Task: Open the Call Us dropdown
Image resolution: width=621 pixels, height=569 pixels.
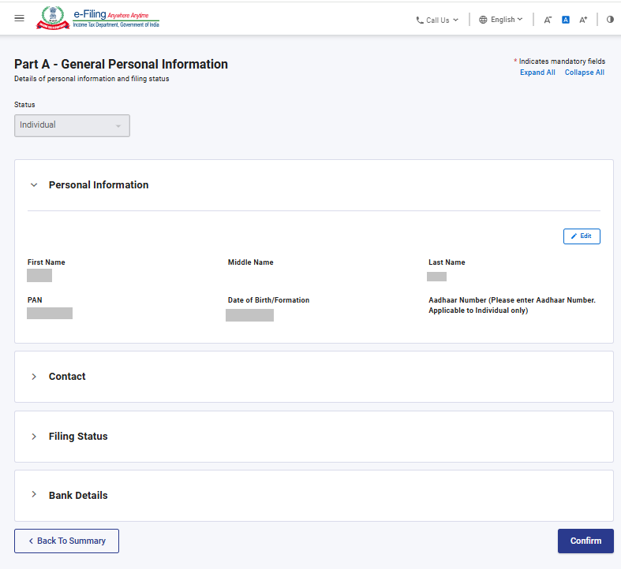Action: (437, 20)
